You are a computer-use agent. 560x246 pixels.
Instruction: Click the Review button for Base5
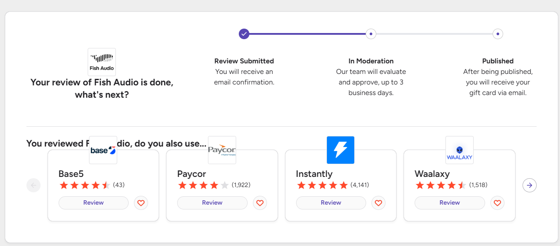[93, 203]
